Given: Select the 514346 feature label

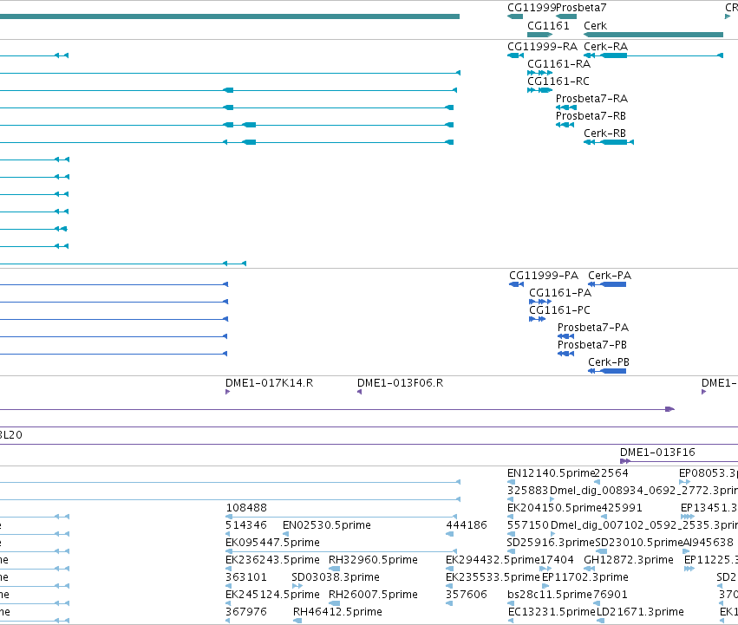Looking at the screenshot, I should (246, 525).
